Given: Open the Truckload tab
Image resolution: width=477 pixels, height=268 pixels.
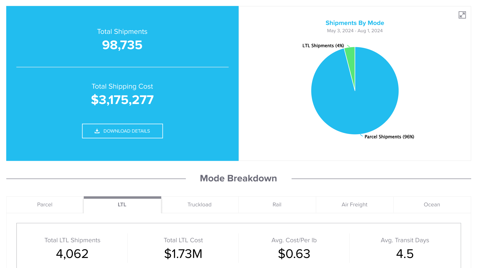Looking at the screenshot, I should tap(200, 205).
